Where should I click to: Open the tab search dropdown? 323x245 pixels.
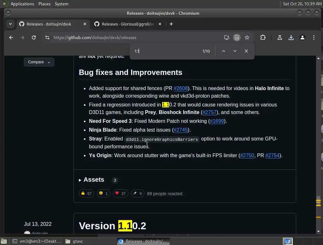click(10, 24)
